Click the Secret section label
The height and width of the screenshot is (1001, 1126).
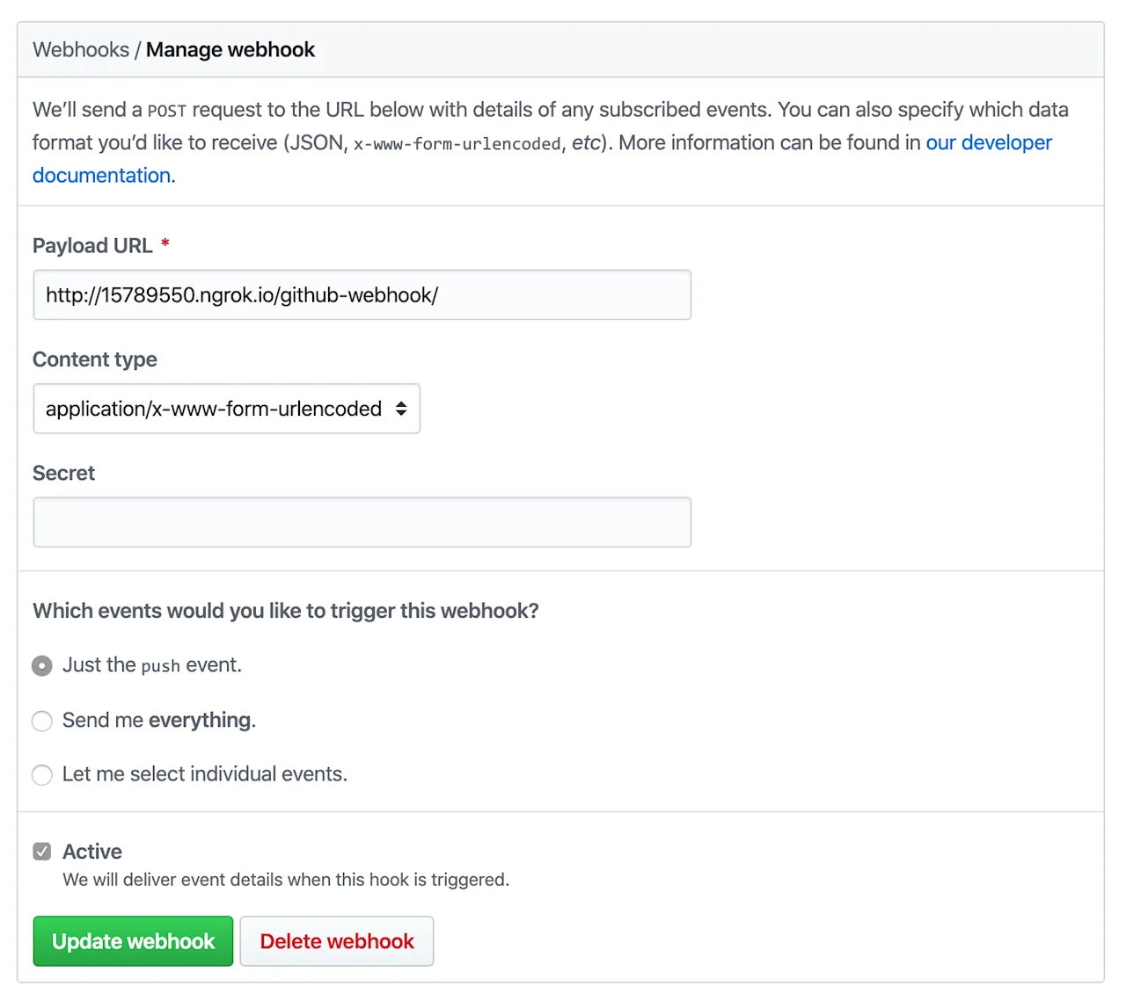tap(63, 473)
